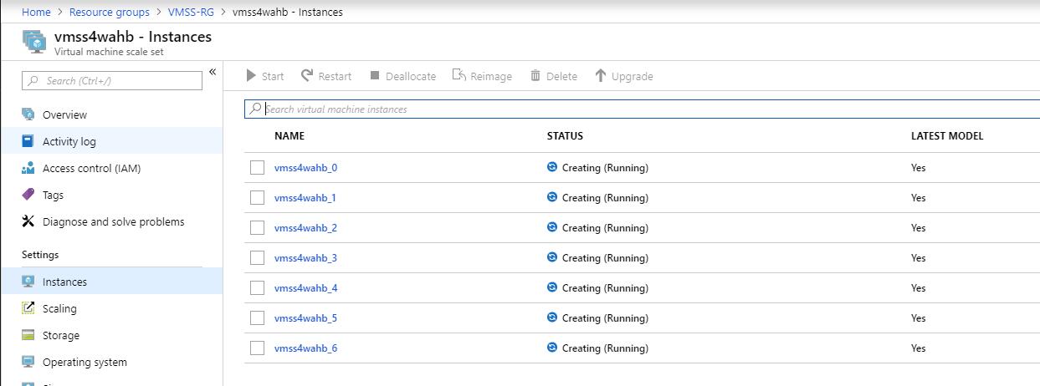This screenshot has height=386, width=1040.
Task: Click the Delete toolbar button
Action: point(553,76)
